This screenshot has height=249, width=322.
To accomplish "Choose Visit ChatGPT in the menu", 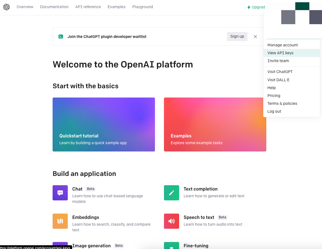I will tap(292, 72).
